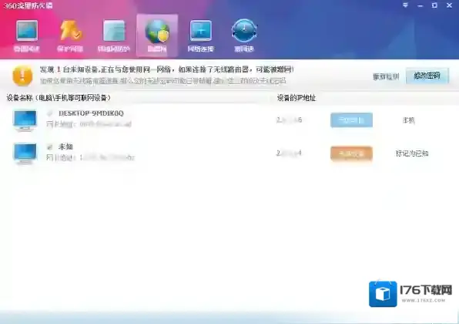Click the DESKTOP-9MDIK0Q device name
459x324 pixels.
[91, 113]
